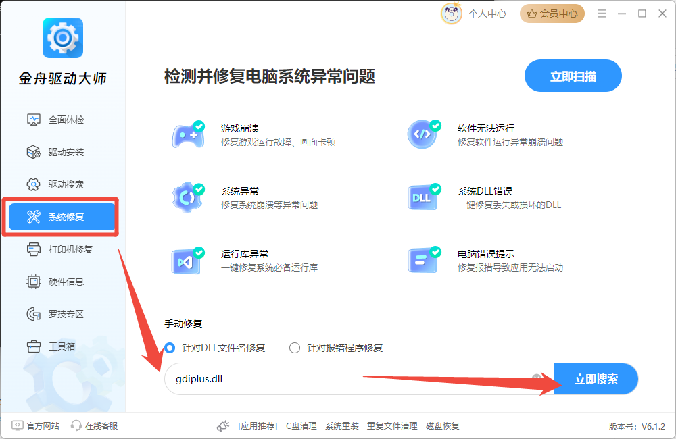Click description 修复报错导致应用无法启动
The width and height of the screenshot is (676, 439).
coord(510,268)
